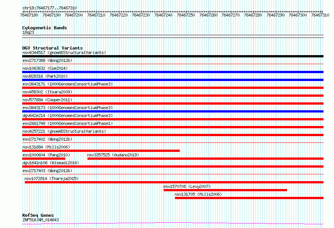The height and width of the screenshot is (228, 334).
Task: Click esv3643171 1000GenomesConsortiumPhase3 label
Action: (68, 84)
